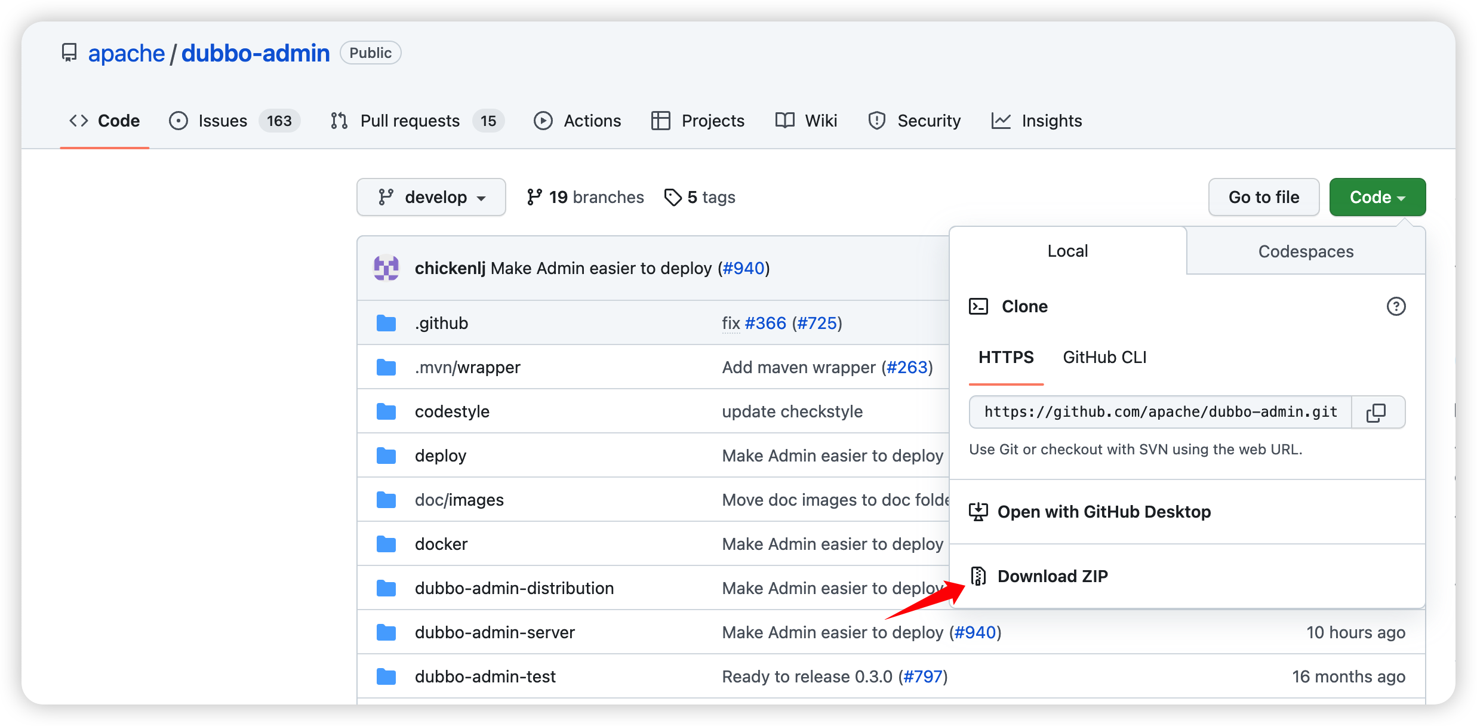Open the Pull requests tab

tap(410, 121)
